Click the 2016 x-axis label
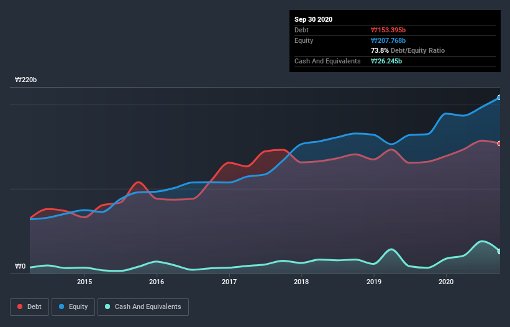Image resolution: width=510 pixels, height=327 pixels. (x=157, y=282)
